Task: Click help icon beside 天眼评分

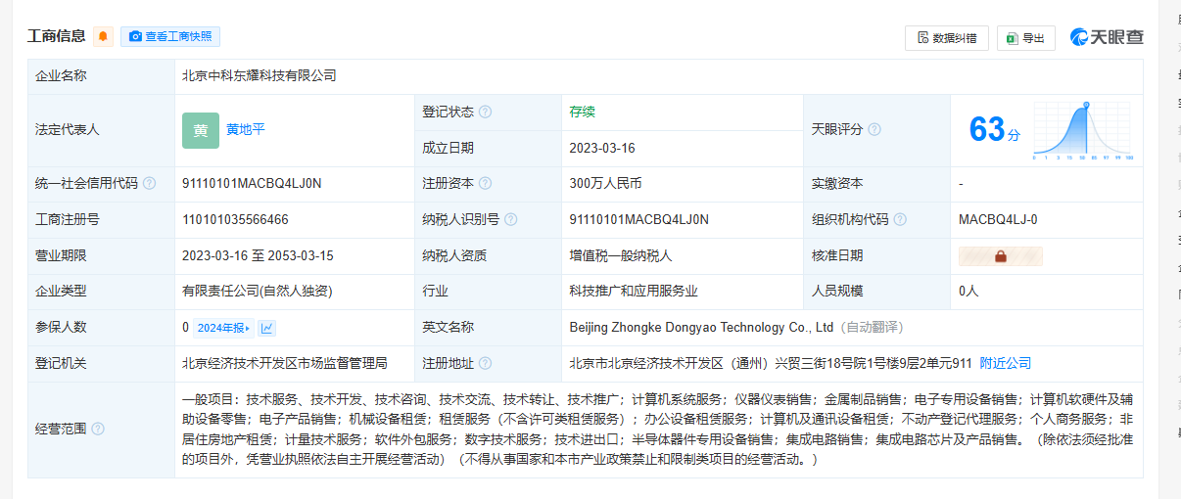Action: click(874, 129)
